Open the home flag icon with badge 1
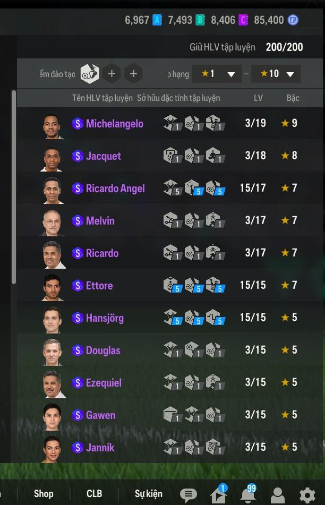 (219, 493)
